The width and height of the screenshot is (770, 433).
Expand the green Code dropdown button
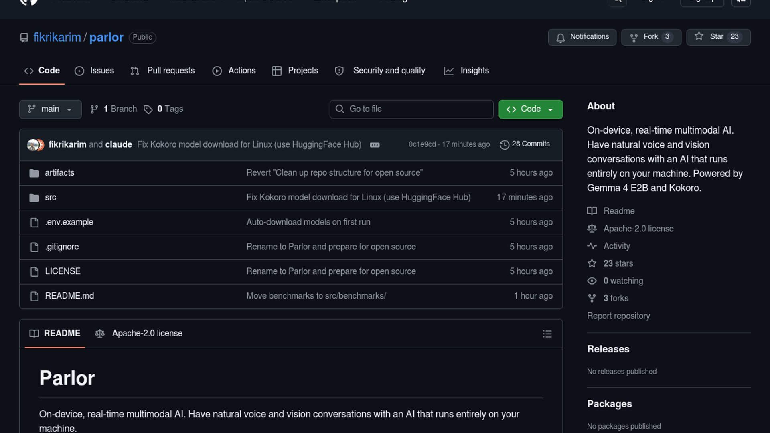(530, 109)
